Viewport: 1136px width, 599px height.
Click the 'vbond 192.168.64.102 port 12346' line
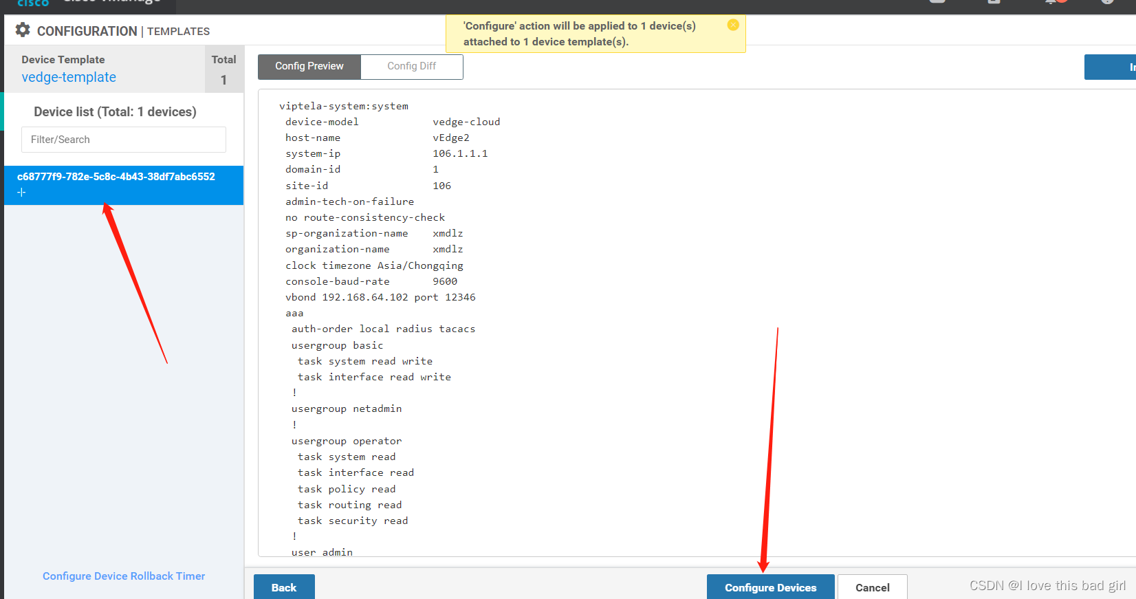[380, 297]
